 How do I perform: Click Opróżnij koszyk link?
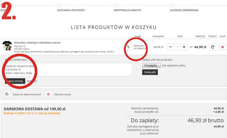click(x=63, y=95)
